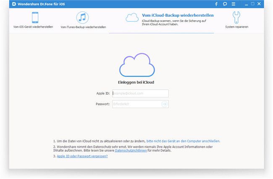Open the Facebook share icon

coord(216,4)
